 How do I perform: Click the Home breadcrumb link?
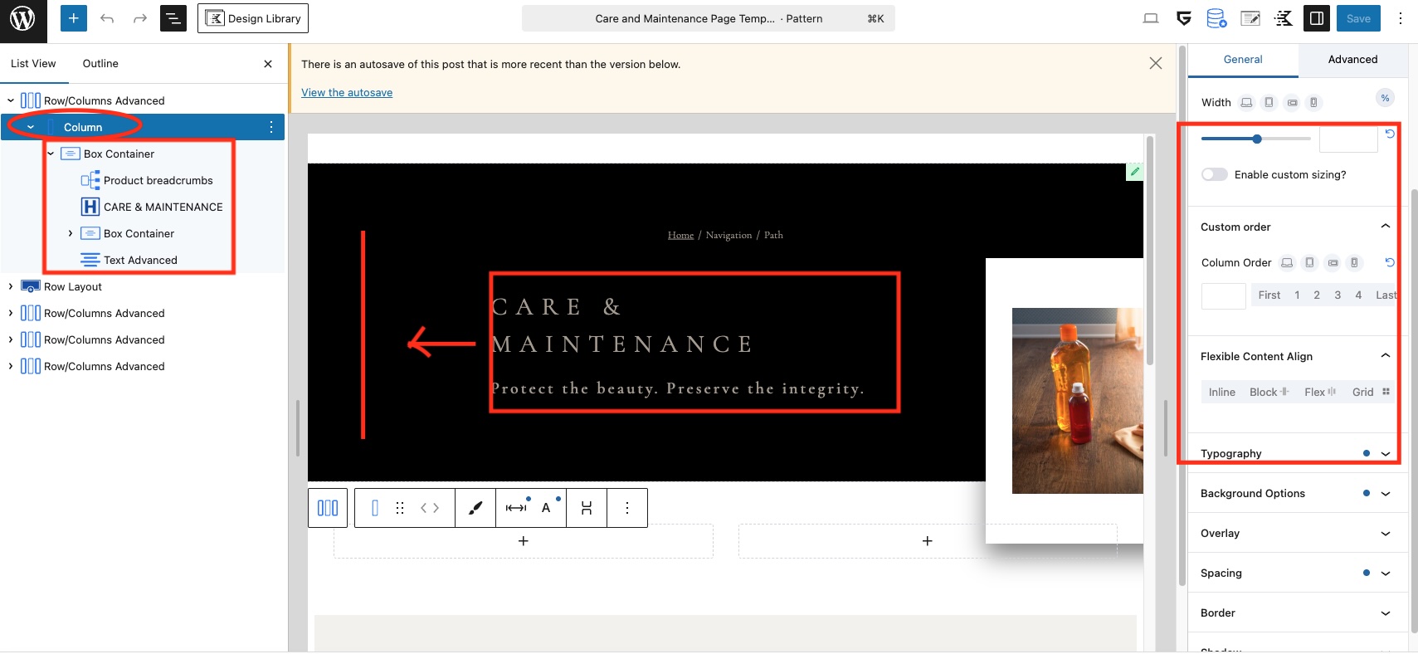[680, 235]
